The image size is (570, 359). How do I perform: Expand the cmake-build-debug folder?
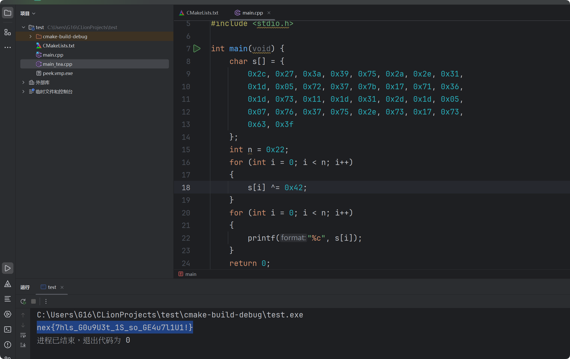pyautogui.click(x=31, y=36)
